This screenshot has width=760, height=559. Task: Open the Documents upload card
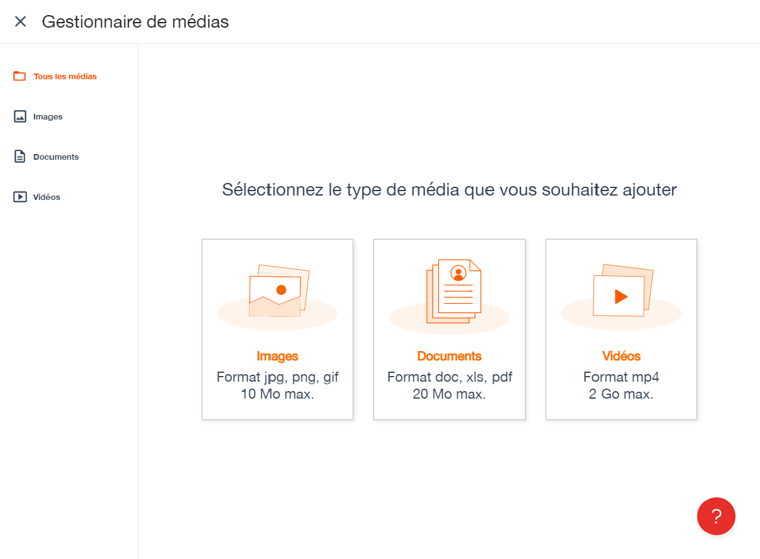[449, 329]
